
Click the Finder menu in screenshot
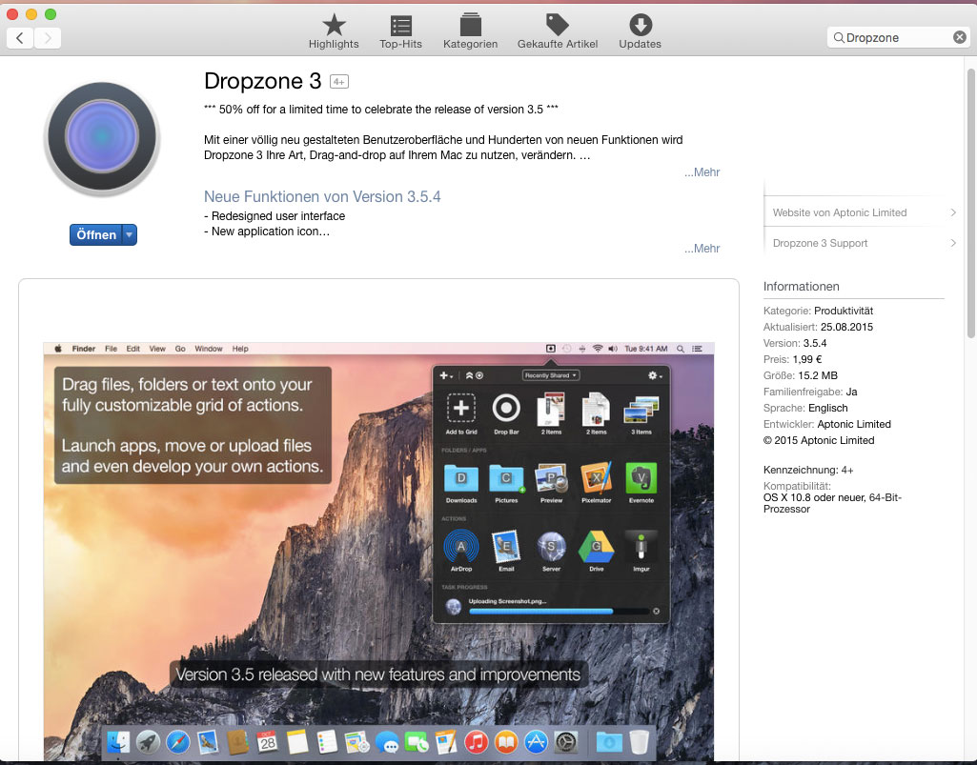pos(84,349)
